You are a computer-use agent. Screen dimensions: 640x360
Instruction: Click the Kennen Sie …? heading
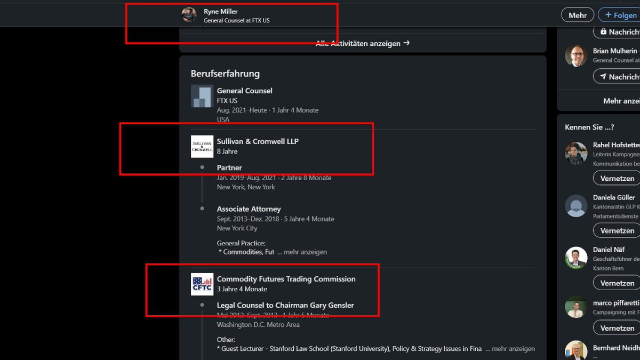(589, 127)
